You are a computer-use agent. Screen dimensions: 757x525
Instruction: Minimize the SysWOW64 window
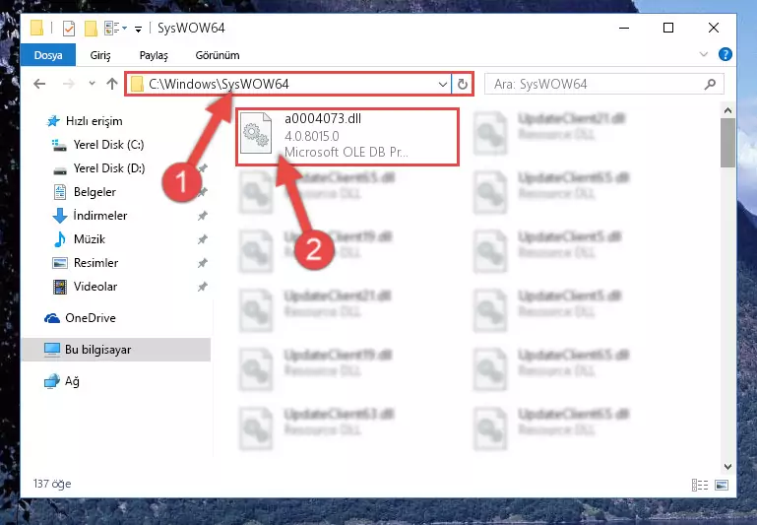pyautogui.click(x=624, y=28)
